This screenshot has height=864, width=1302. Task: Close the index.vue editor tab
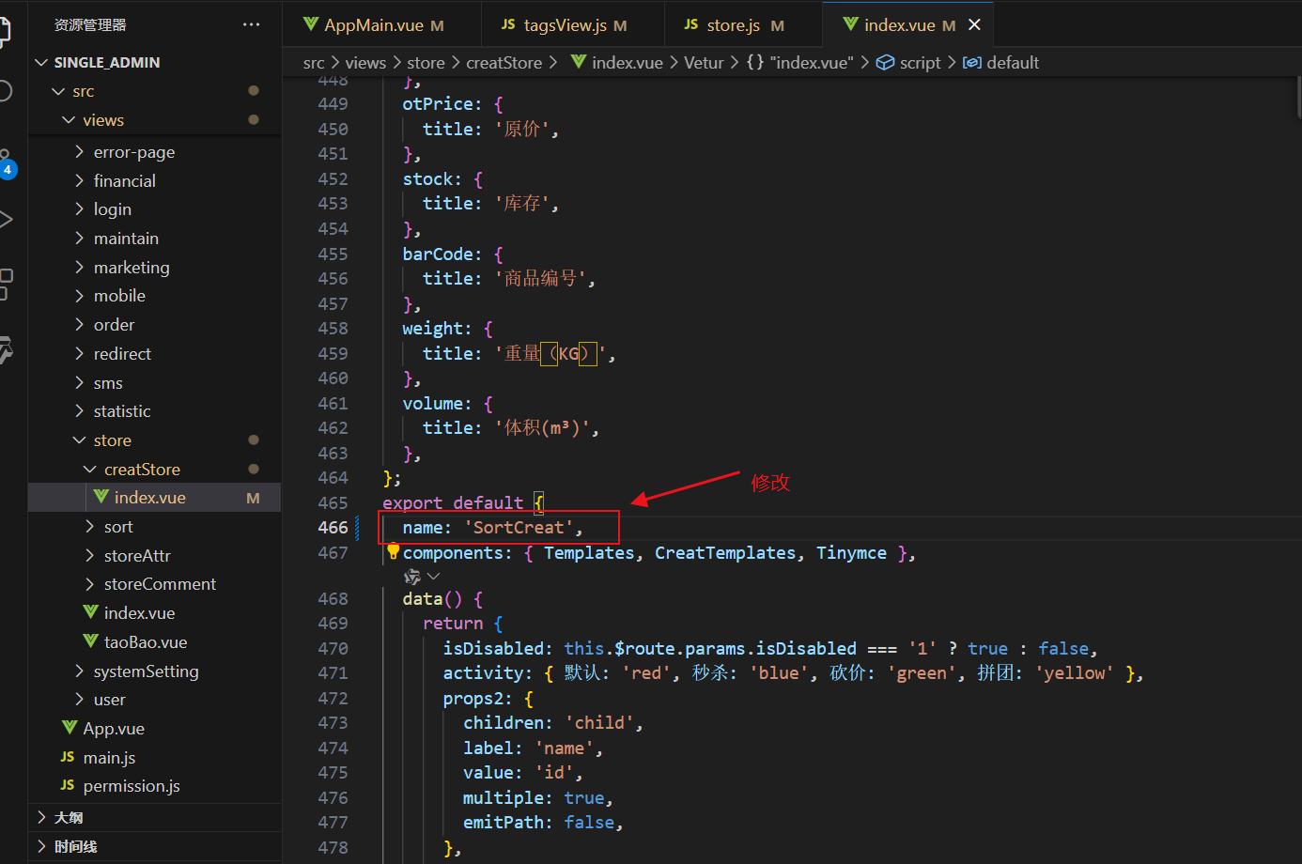(x=974, y=24)
